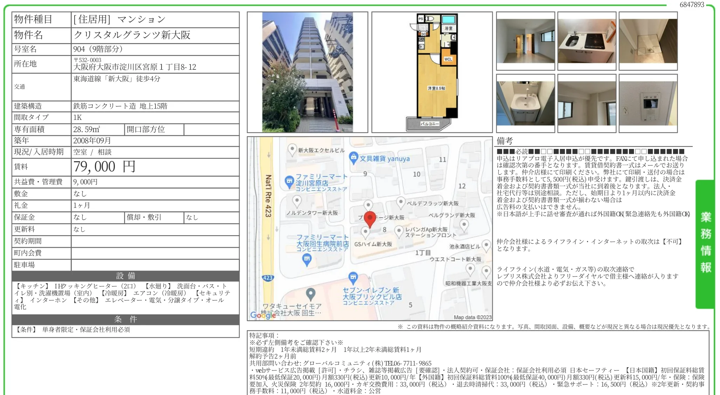Select the green 業務情報 side tab
Screen dimensions: 720x395
705,243
